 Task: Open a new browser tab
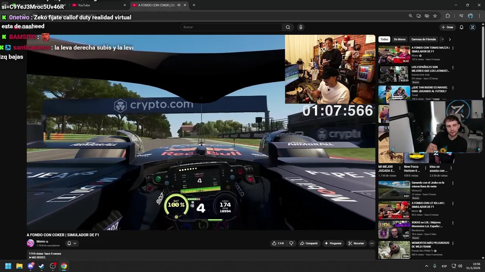194,5
